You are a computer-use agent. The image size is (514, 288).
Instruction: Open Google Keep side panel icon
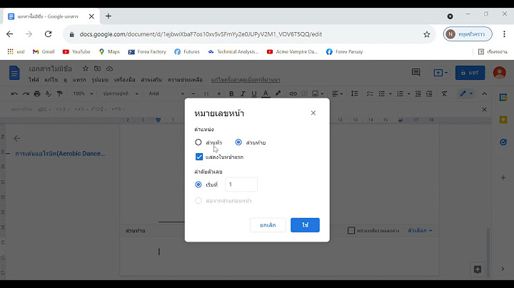pyautogui.click(x=503, y=120)
